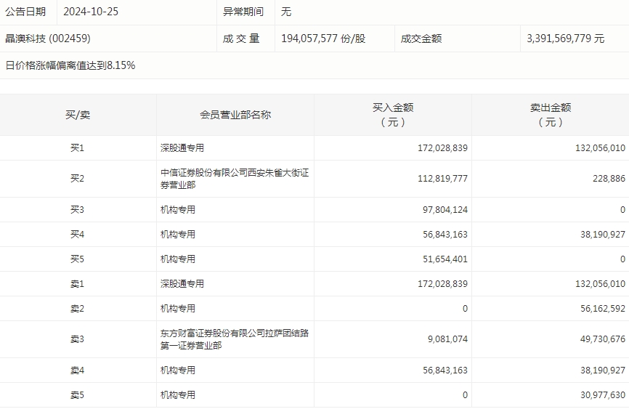Click the 成交金额 label
Image resolution: width=629 pixels, height=409 pixels.
tap(421, 39)
